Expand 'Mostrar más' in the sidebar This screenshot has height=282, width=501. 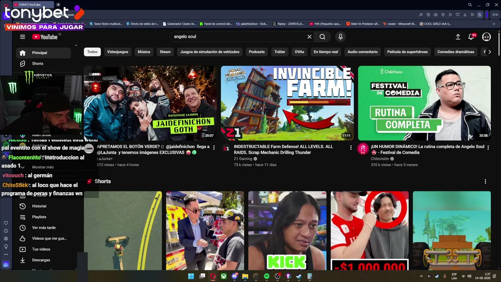coord(44,167)
